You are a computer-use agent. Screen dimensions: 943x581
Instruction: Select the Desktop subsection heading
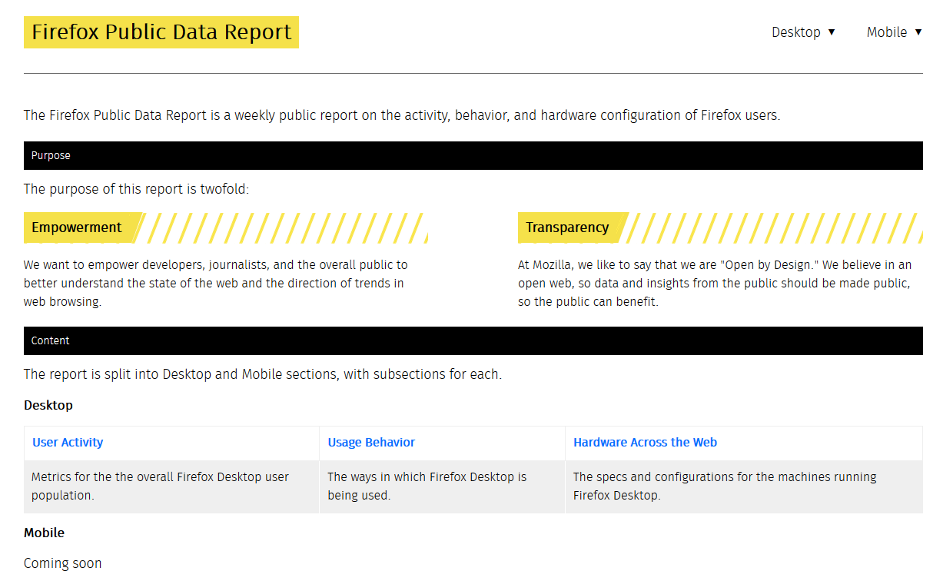48,405
